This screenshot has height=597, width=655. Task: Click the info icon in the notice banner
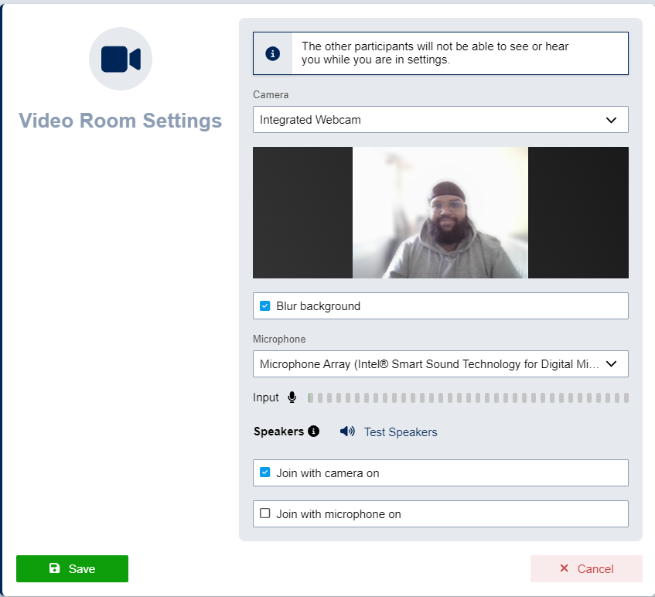point(272,53)
